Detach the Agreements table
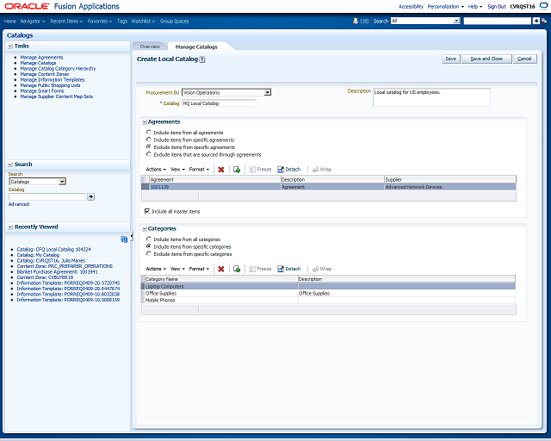This screenshot has height=441, width=551. pos(289,170)
